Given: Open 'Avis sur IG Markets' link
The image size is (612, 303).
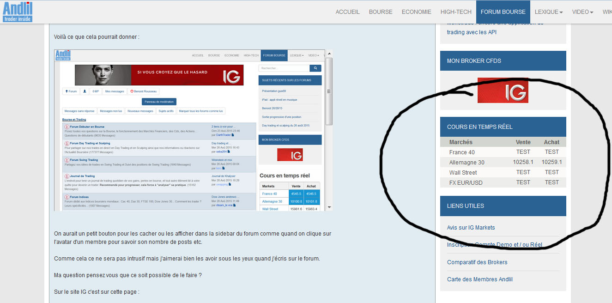Looking at the screenshot, I should click(471, 227).
